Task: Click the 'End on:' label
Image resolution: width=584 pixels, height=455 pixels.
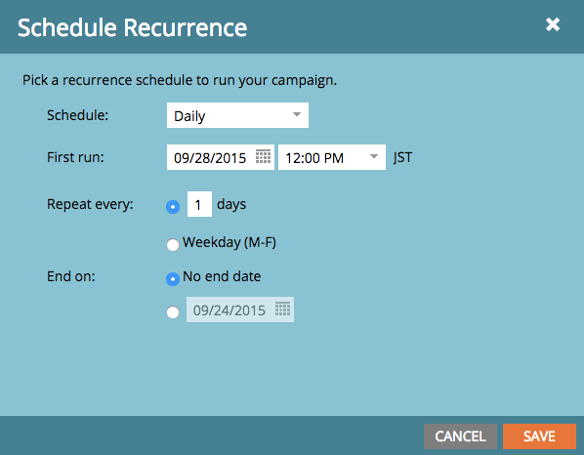Action: coord(71,276)
